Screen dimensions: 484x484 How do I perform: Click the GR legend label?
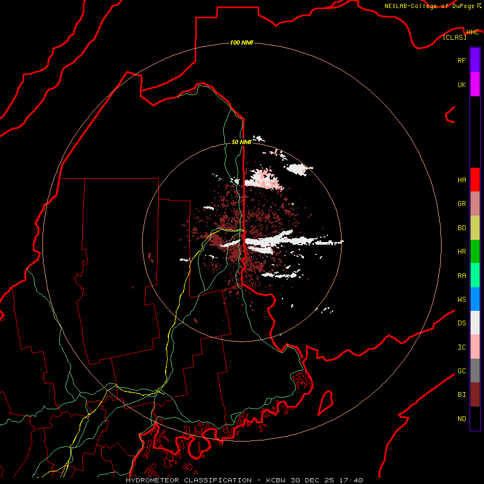tap(461, 204)
